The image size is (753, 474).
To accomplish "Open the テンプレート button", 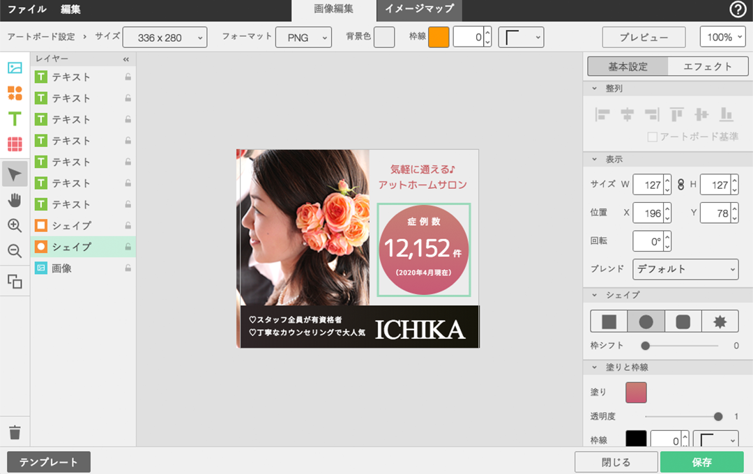I will [x=49, y=462].
